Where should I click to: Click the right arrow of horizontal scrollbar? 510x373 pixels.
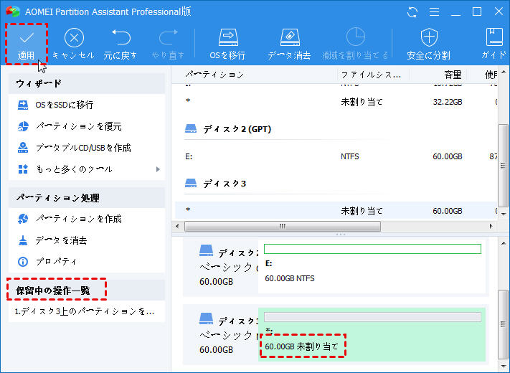click(491, 226)
